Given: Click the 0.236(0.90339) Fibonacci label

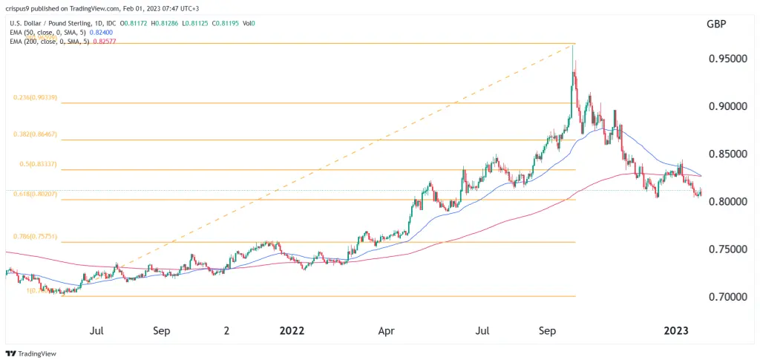Looking at the screenshot, I should click(35, 97).
